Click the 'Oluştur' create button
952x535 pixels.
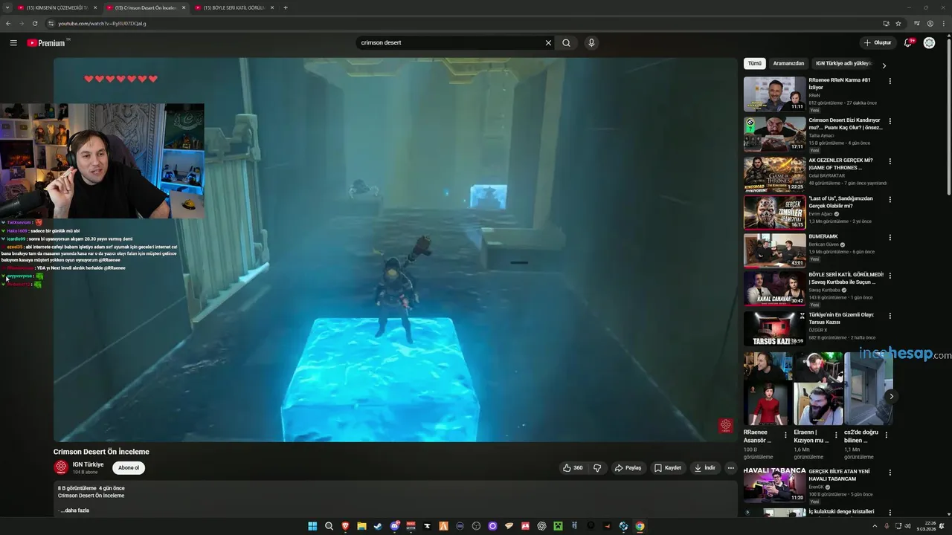pyautogui.click(x=878, y=43)
